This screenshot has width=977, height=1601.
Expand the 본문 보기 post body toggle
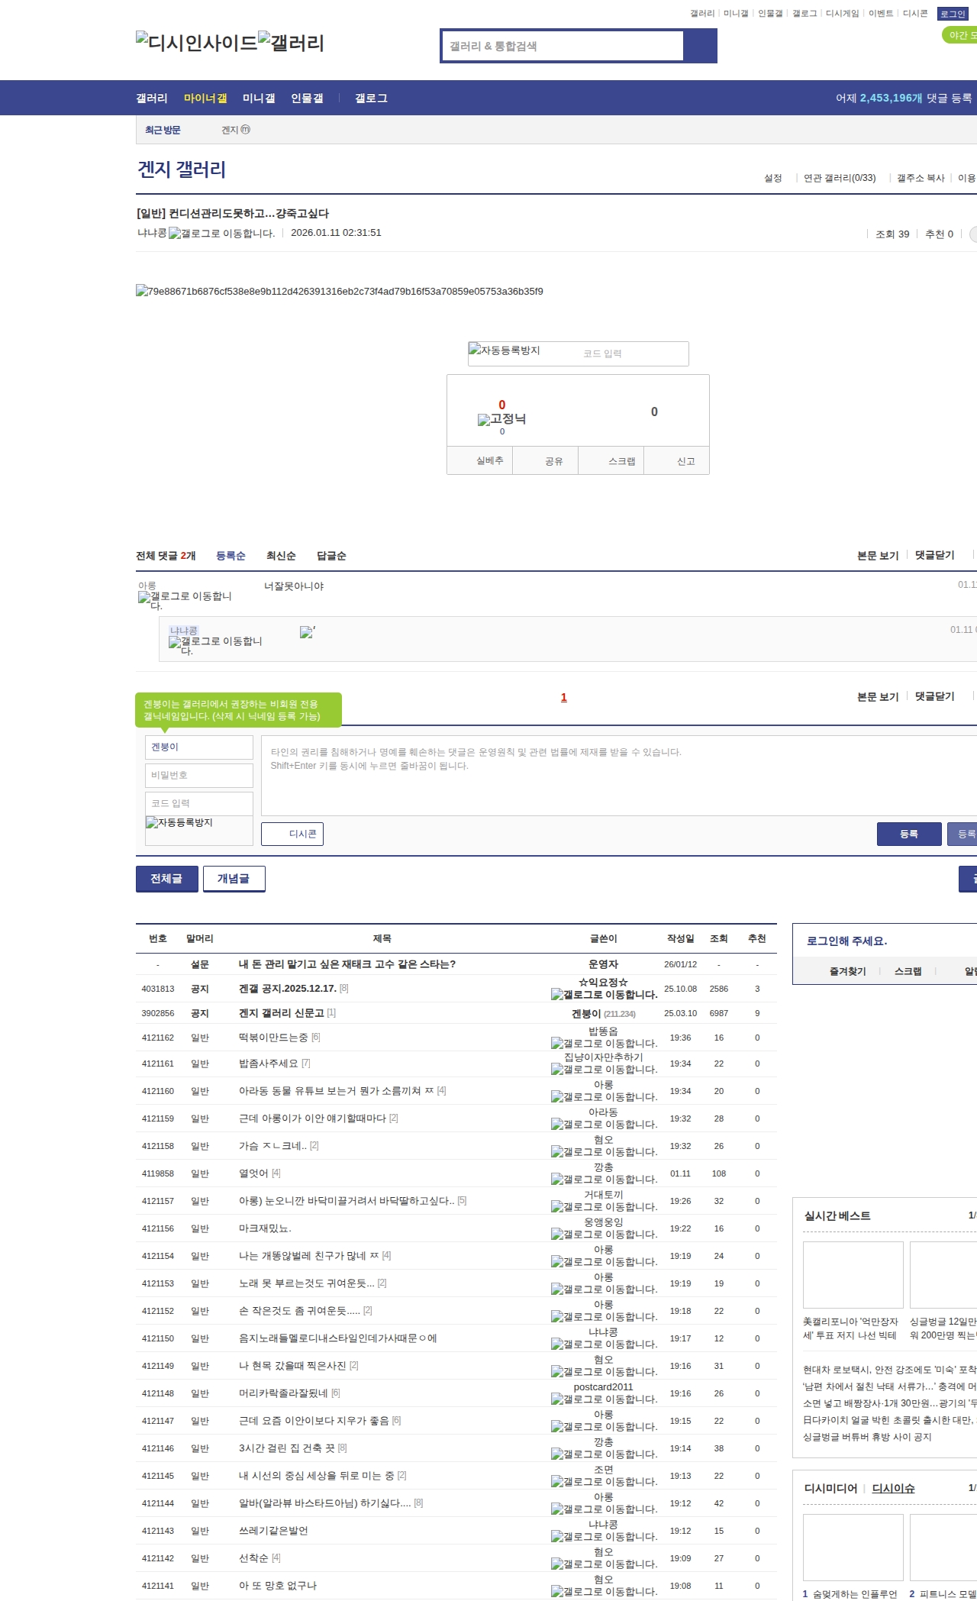tap(878, 555)
